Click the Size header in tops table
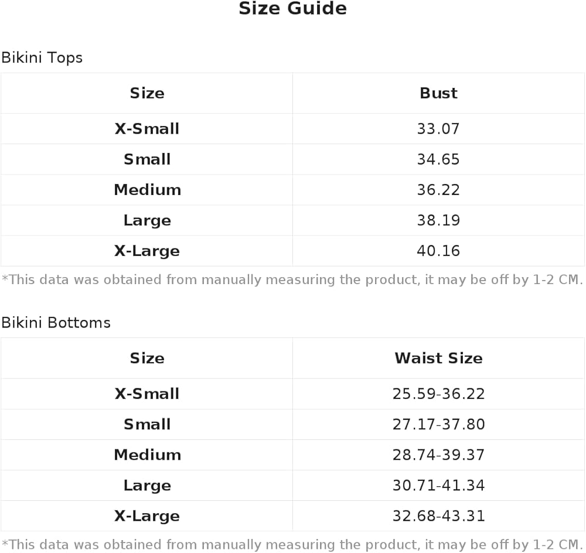 pos(147,93)
